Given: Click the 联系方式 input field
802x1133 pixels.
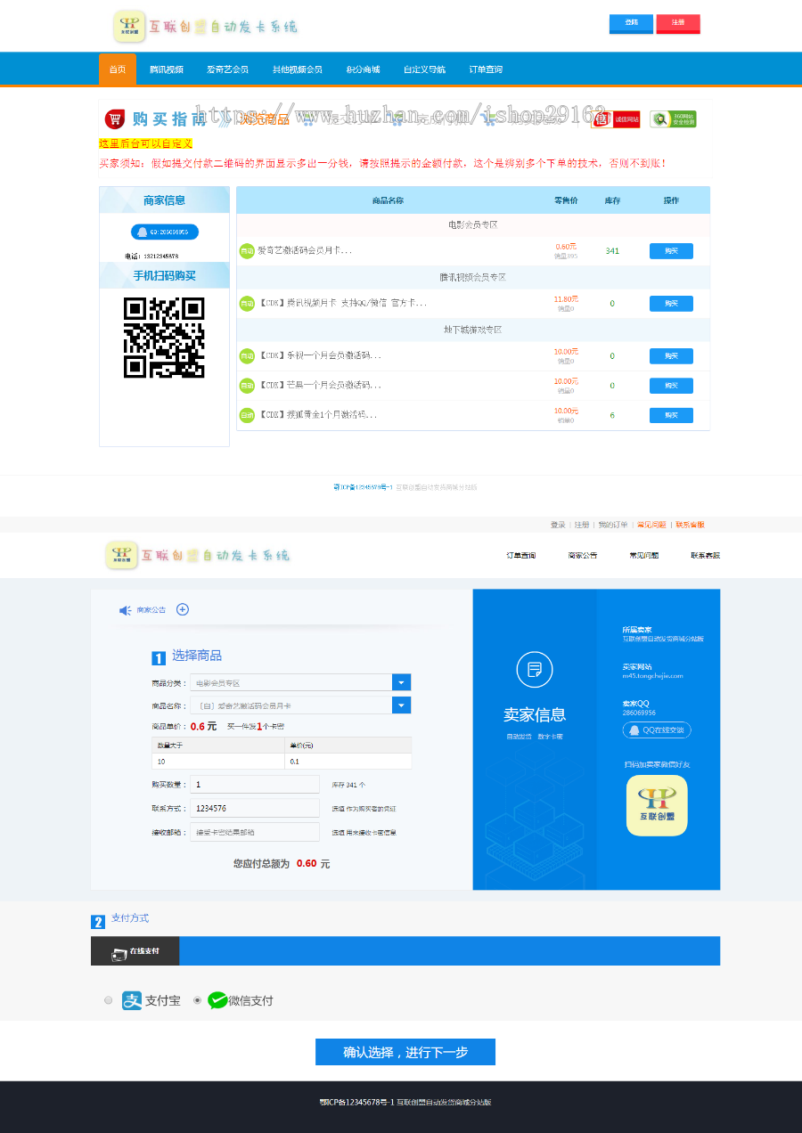Looking at the screenshot, I should click(x=255, y=808).
